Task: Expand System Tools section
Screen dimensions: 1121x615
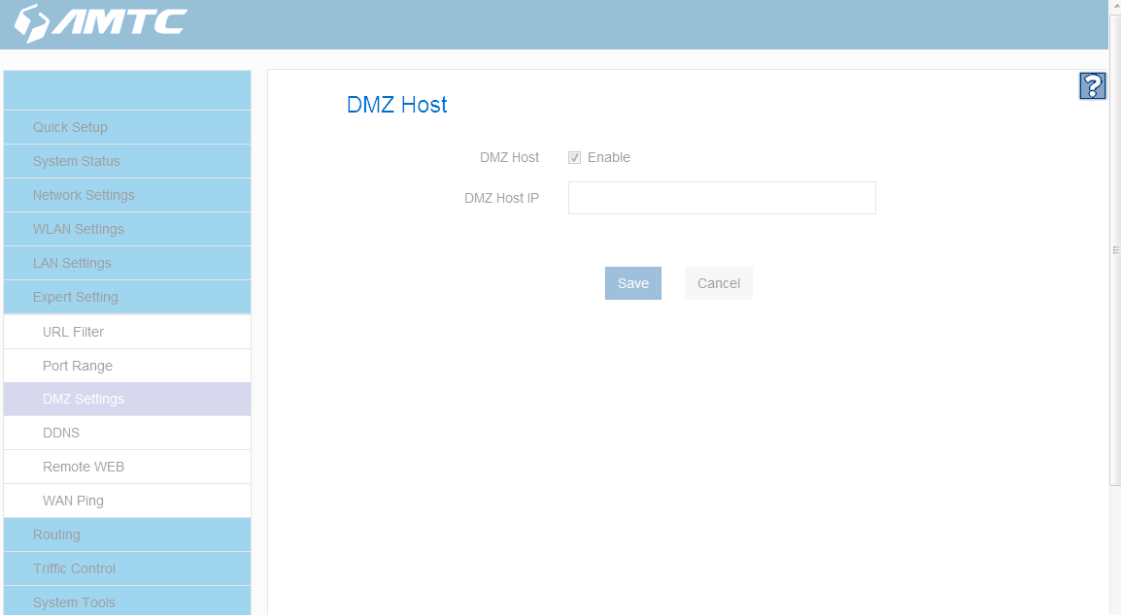Action: click(127, 602)
